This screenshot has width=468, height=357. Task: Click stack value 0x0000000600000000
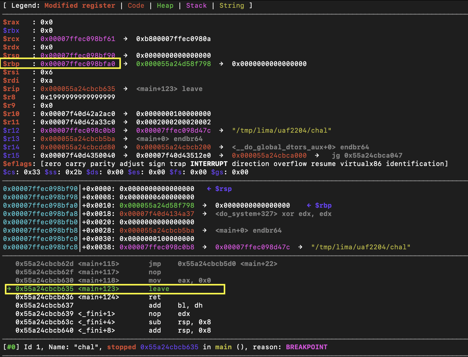click(157, 197)
